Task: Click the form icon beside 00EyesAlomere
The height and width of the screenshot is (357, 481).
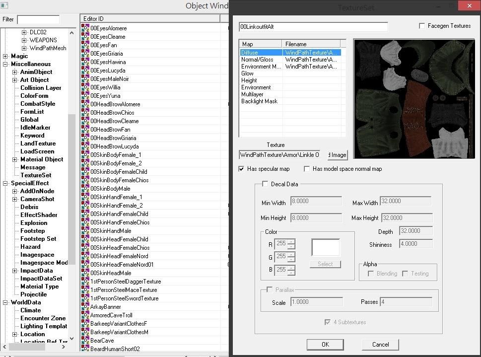Action: [85, 28]
